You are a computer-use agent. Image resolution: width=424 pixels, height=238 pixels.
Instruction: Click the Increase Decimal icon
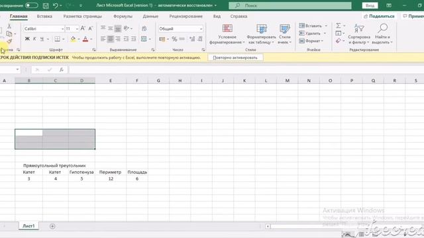[192, 39]
